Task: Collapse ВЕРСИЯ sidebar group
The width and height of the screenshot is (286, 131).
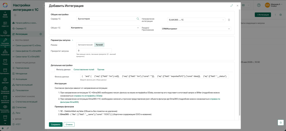Action: (13, 119)
